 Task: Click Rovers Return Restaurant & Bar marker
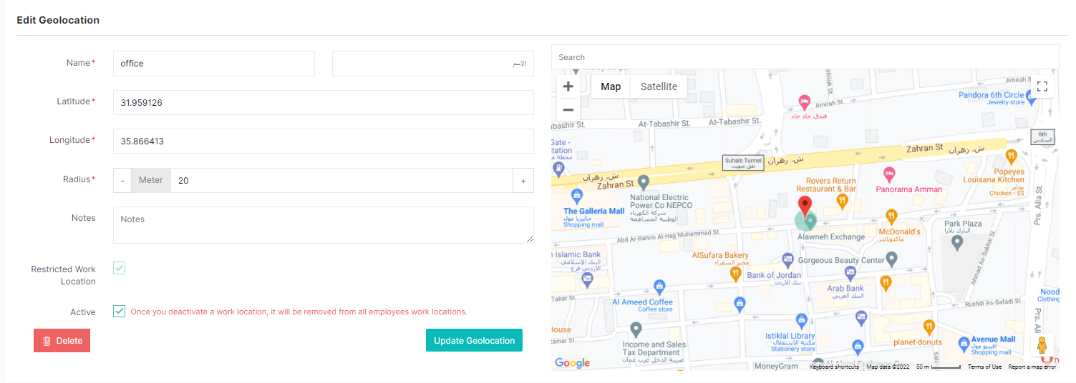pyautogui.click(x=843, y=202)
